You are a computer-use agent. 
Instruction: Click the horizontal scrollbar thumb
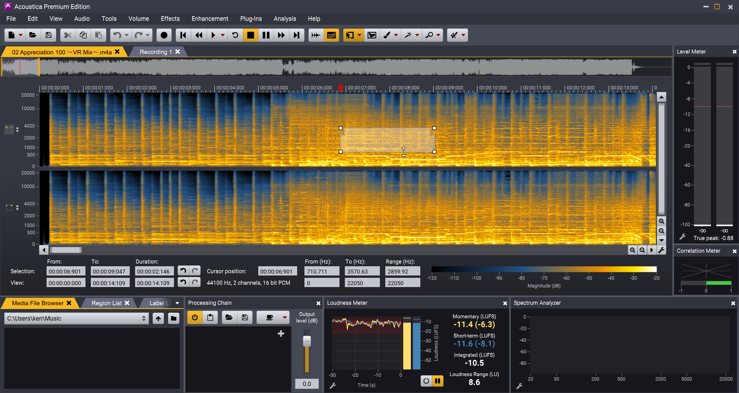coord(66,250)
